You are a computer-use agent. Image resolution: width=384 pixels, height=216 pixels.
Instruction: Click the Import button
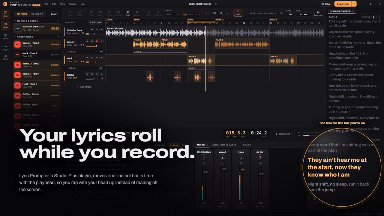(x=54, y=14)
